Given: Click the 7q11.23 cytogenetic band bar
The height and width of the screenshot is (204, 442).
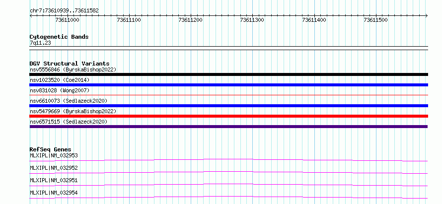Looking at the screenshot, I should tap(228, 48).
